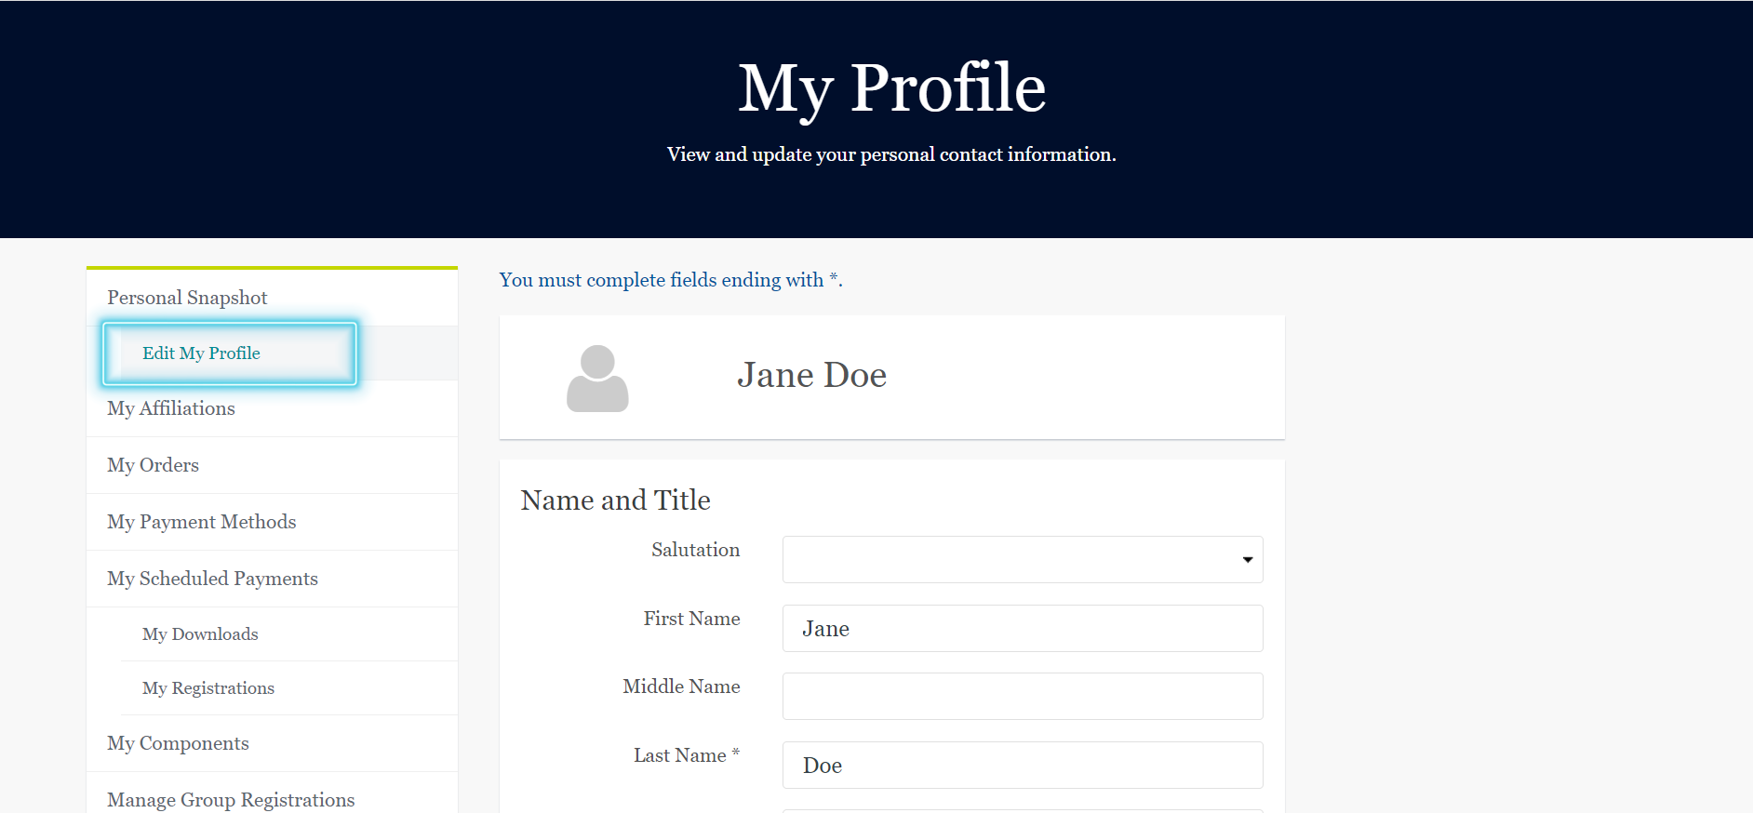Click the First Name field containing Jane
1753x813 pixels.
pos(1023,629)
